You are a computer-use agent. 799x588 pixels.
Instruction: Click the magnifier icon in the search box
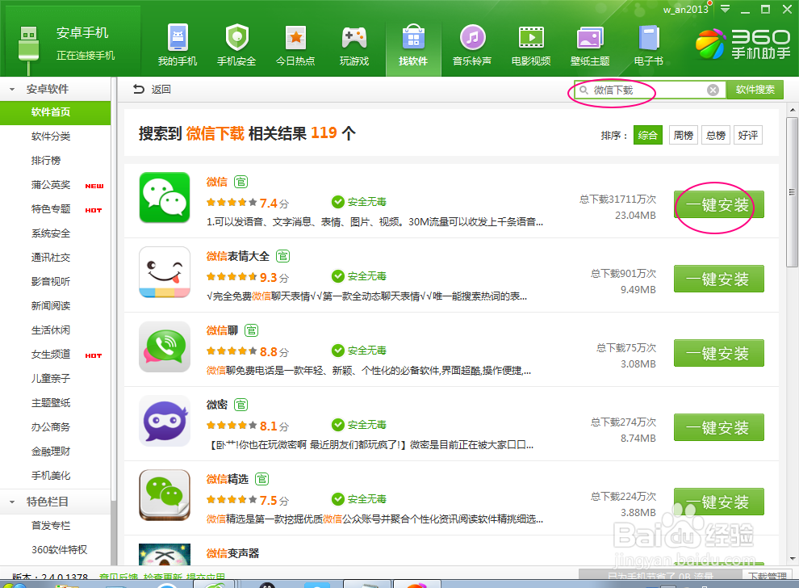click(584, 90)
